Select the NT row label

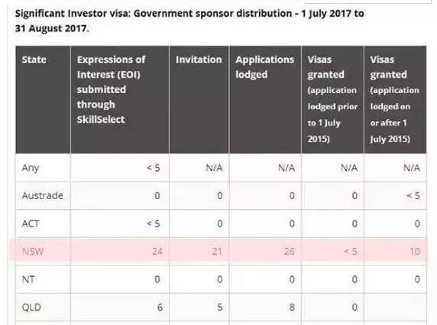tap(28, 279)
